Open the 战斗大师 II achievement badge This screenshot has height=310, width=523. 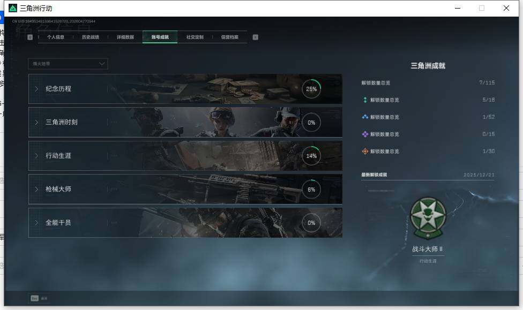428,218
